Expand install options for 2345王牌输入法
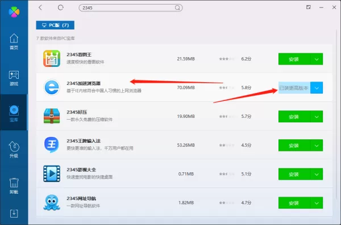341x225 pixels. [317, 145]
